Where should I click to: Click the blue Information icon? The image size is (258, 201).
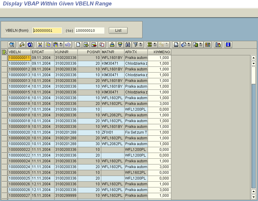(228, 45)
